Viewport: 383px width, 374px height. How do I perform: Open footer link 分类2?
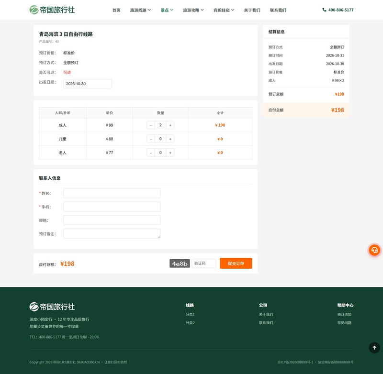[x=190, y=322]
